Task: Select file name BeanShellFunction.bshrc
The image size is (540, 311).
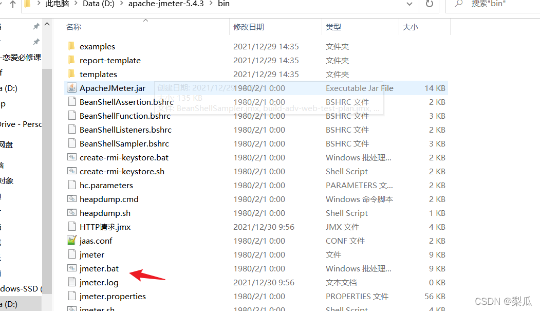Action: point(125,116)
